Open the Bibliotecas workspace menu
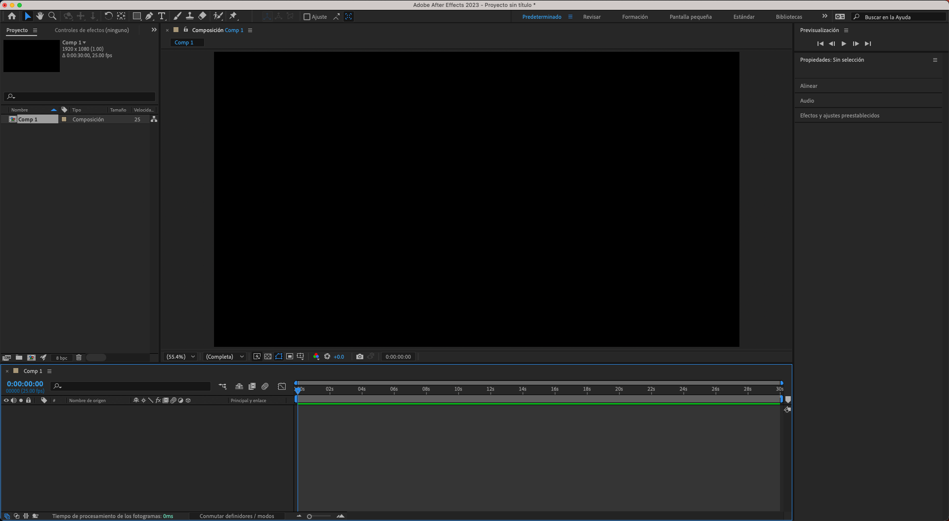949x521 pixels. [789, 16]
